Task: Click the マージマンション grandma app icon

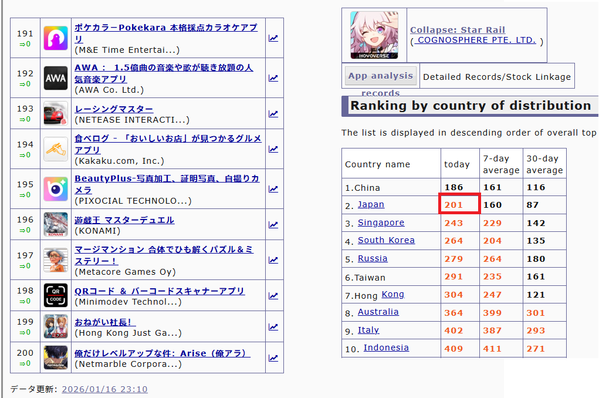Action: coord(56,260)
